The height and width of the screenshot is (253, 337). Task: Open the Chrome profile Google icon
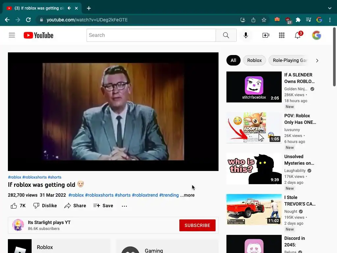coord(319,20)
